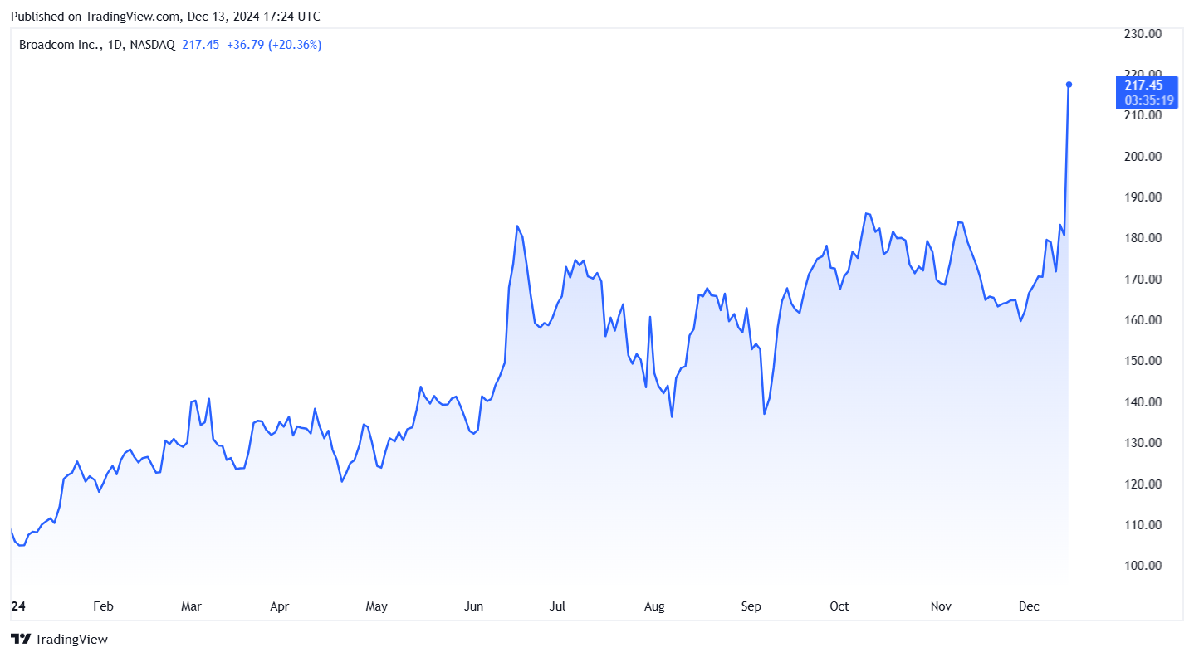Select the Oct label on time axis
Image resolution: width=1194 pixels, height=657 pixels.
click(839, 606)
